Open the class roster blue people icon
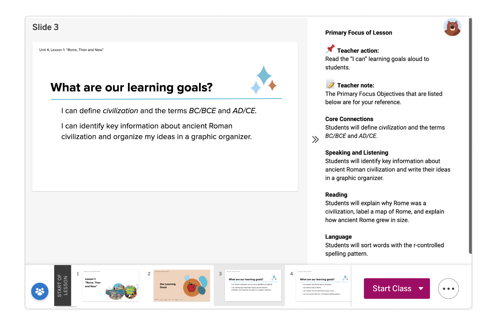The width and height of the screenshot is (497, 325). (39, 291)
